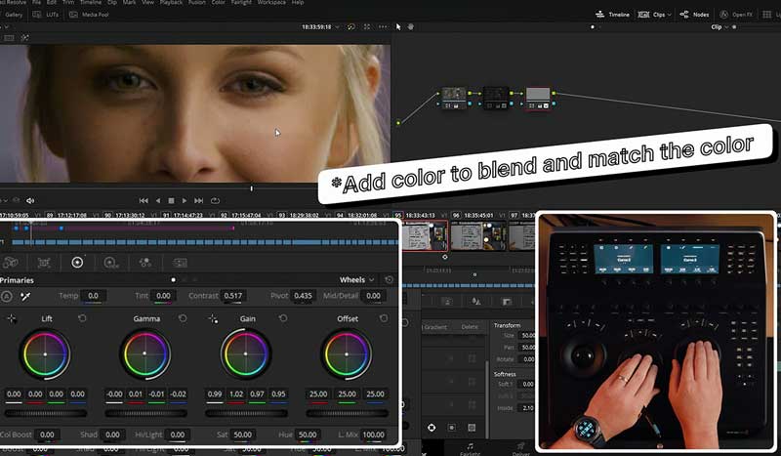
Task: Select the dark middle node 02
Action: (x=496, y=99)
